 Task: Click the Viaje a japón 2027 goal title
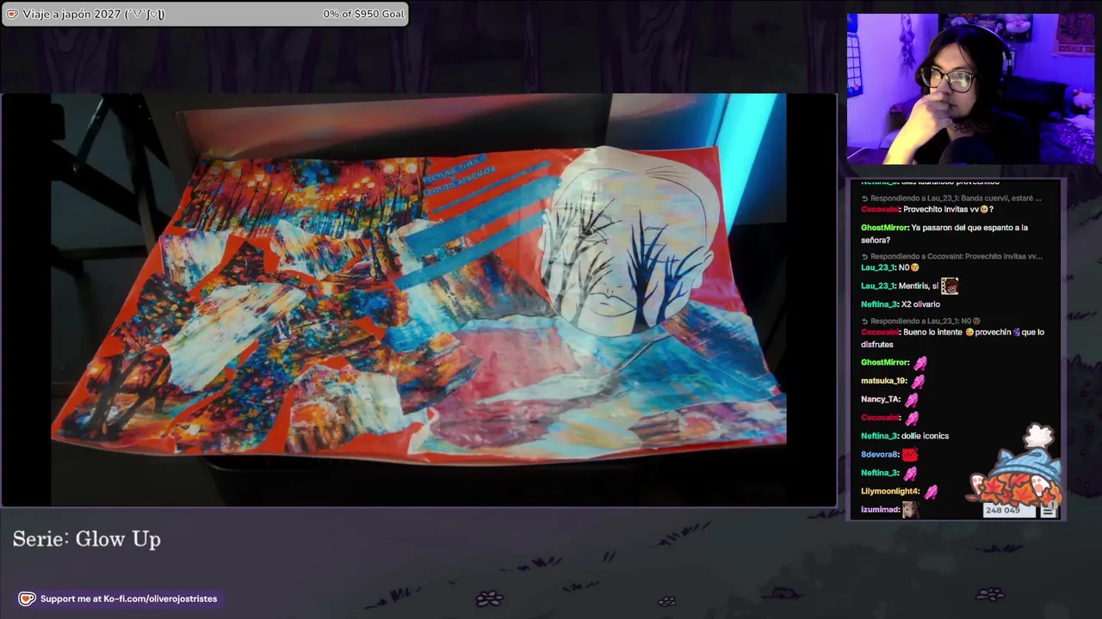pyautogui.click(x=93, y=14)
